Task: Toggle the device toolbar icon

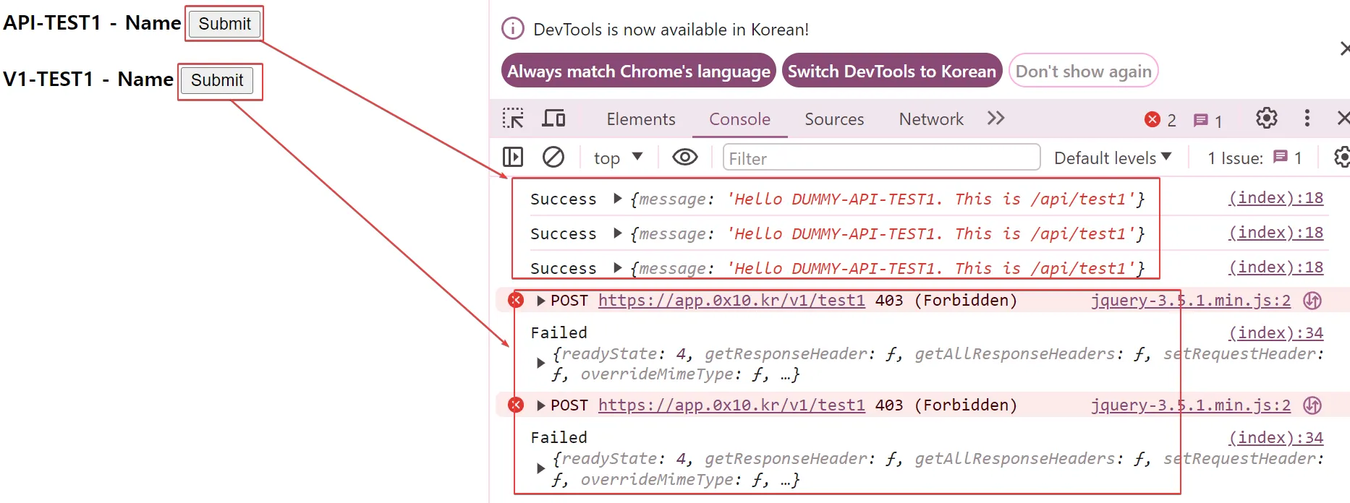Action: click(553, 119)
